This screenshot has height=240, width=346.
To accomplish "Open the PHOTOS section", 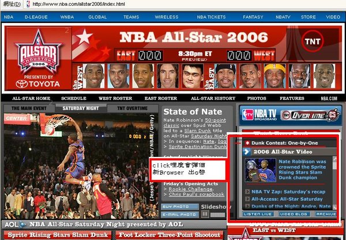I will (x=257, y=98).
